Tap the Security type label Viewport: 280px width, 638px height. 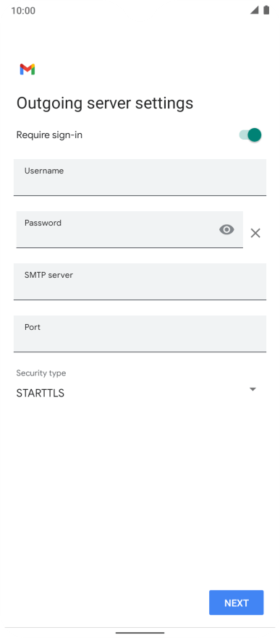pos(41,373)
